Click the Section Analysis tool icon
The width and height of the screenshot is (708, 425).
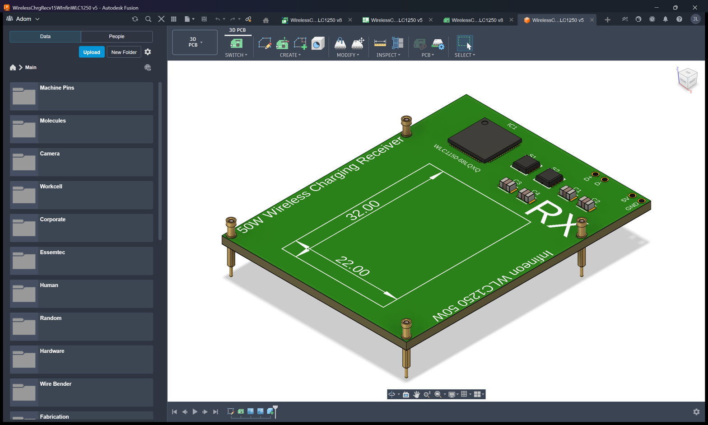pyautogui.click(x=398, y=43)
